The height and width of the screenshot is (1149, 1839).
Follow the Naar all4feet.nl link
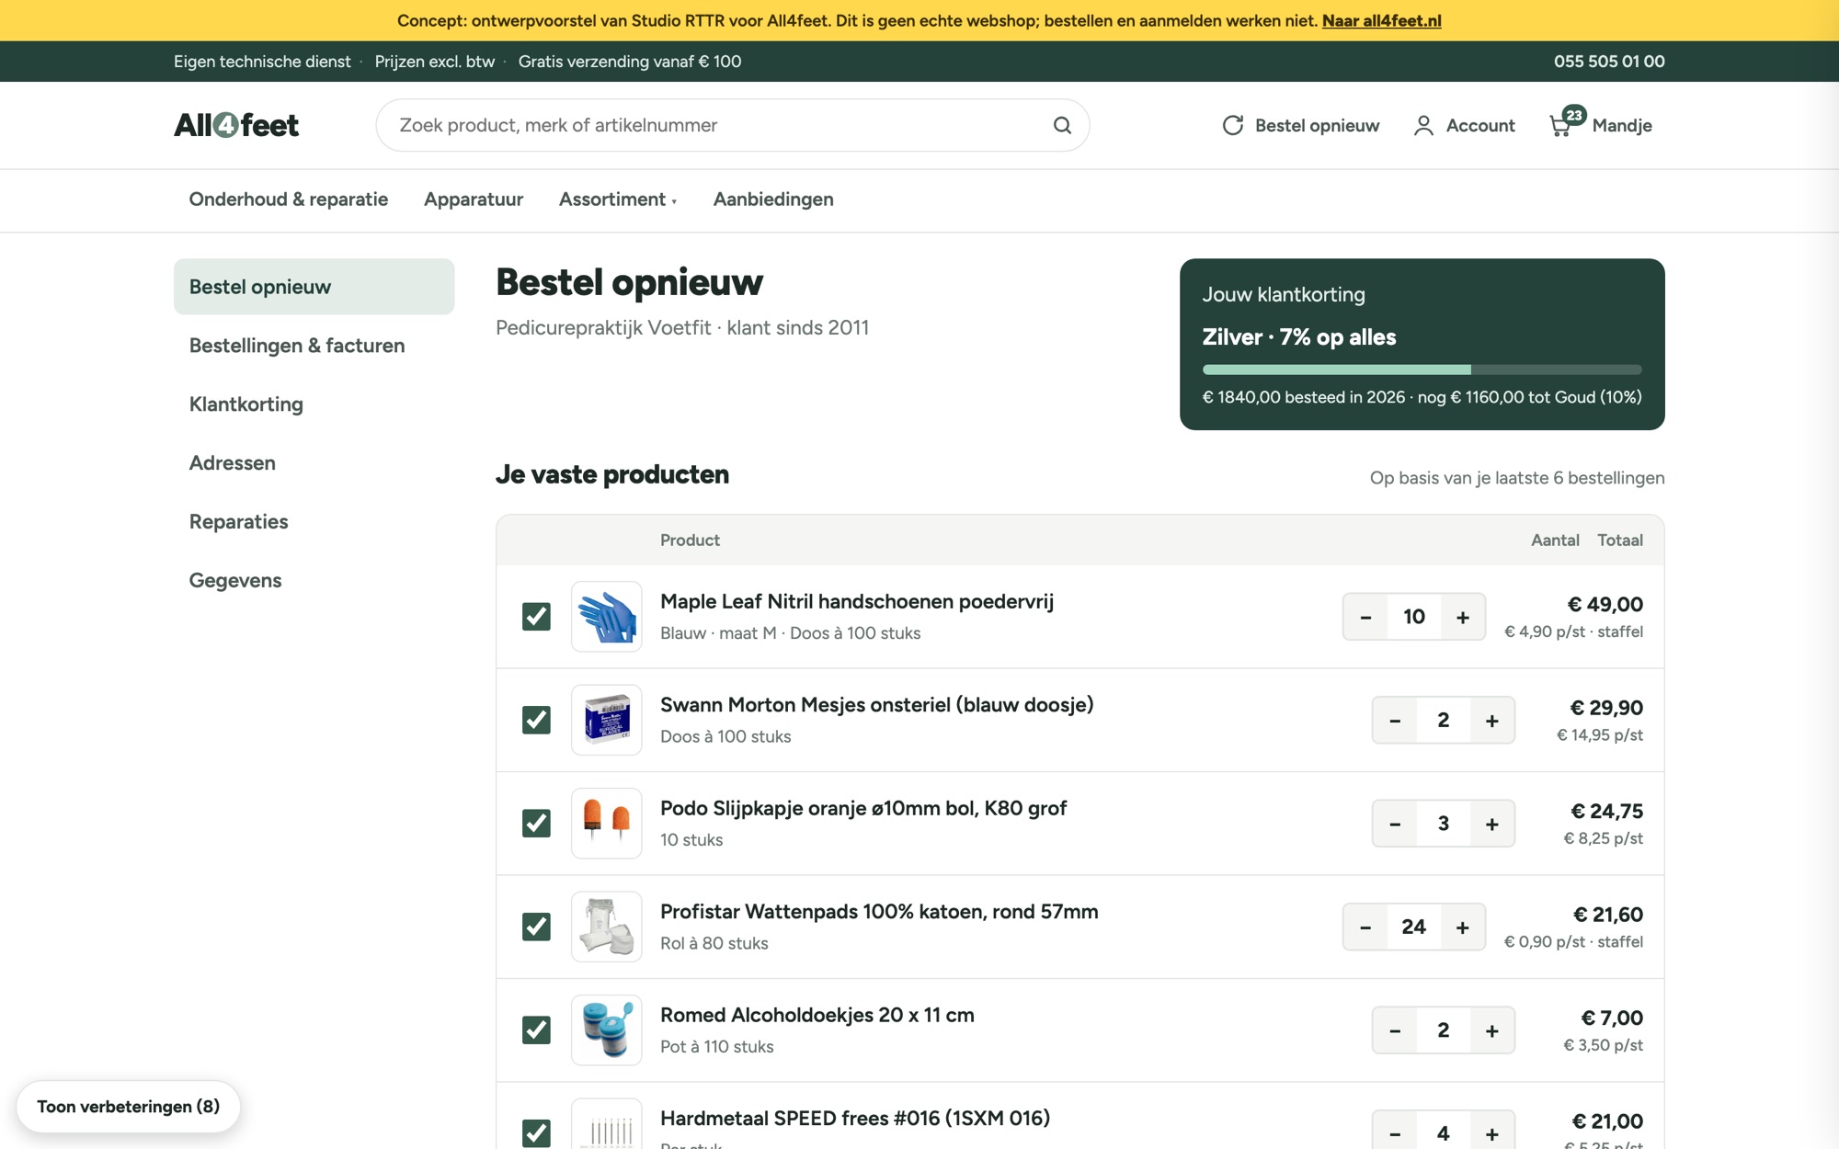point(1381,20)
